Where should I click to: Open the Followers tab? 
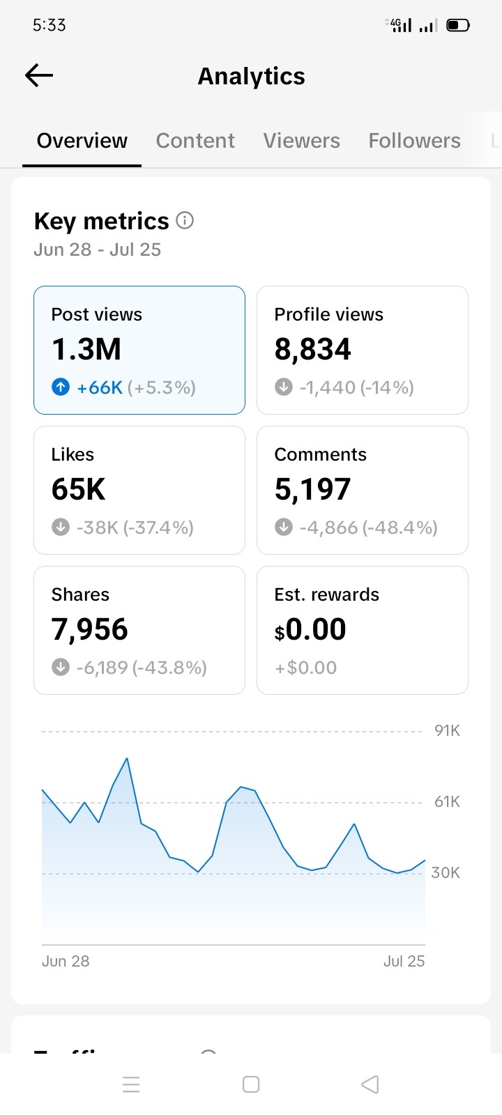point(414,141)
